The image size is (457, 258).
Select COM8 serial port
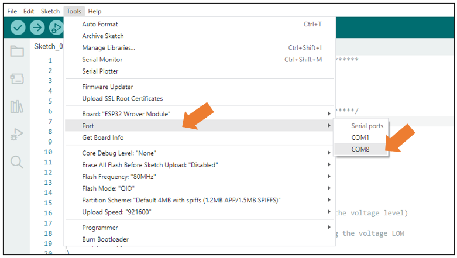coord(360,149)
